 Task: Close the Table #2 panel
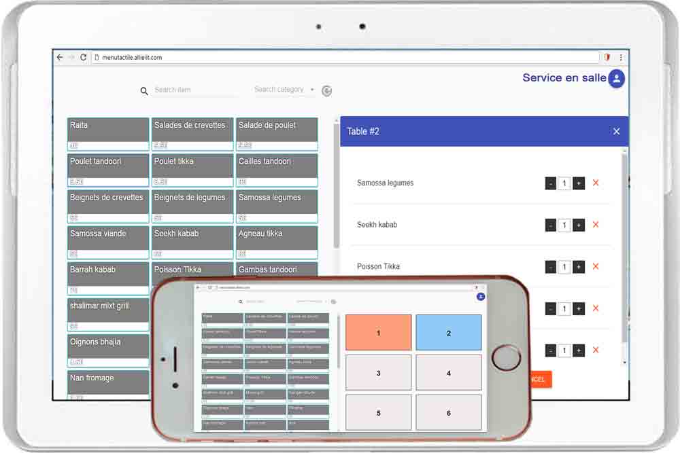616,132
